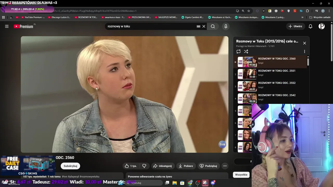The image size is (333, 187).
Task: Click the Podziękuj thanks button
Action: pos(208,166)
